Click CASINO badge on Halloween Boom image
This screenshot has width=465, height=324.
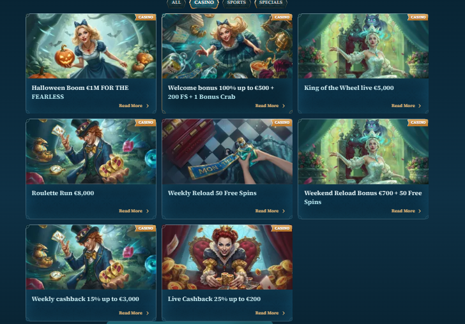pos(146,17)
